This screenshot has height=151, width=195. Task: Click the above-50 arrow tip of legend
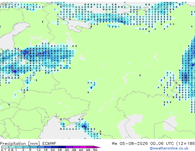[x=97, y=147]
